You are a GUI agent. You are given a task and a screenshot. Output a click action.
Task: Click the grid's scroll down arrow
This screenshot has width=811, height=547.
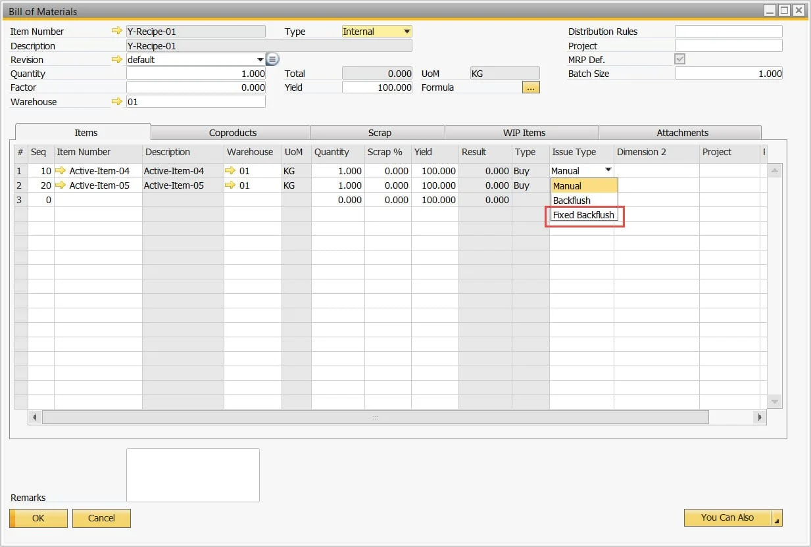pos(775,401)
